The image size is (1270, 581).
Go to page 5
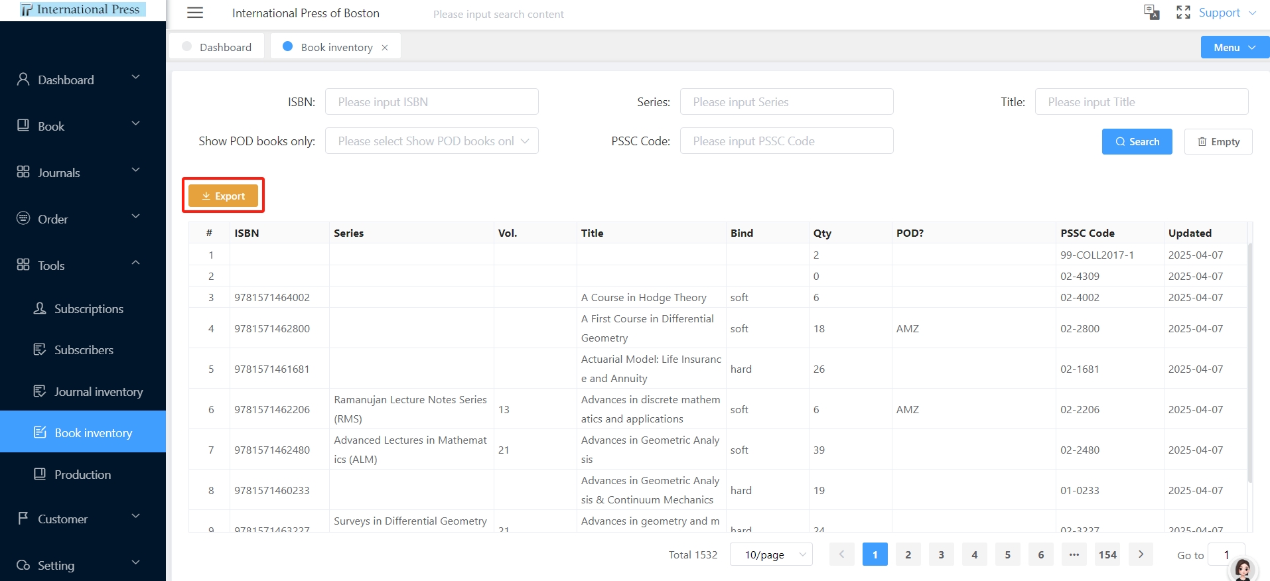tap(1007, 554)
